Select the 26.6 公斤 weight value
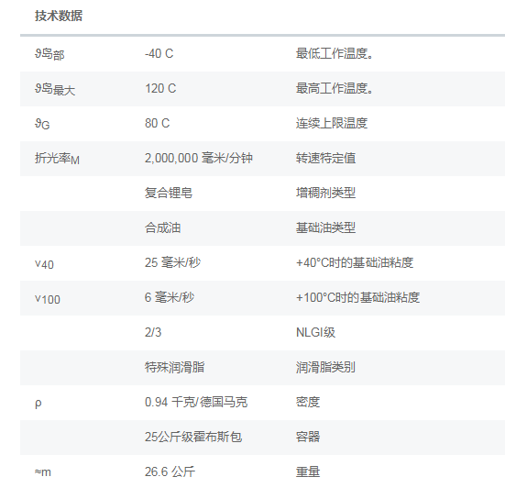The image size is (505, 499). coord(170,471)
